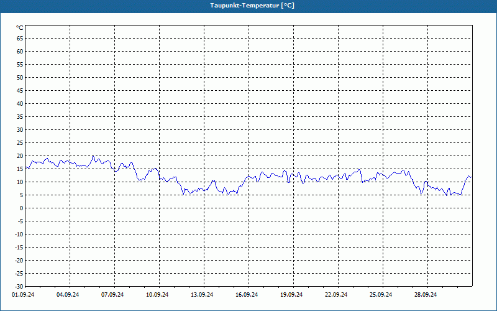Screen dimensions: 497x311
Task: Select the 04.09.24 date label
Action: coord(68,295)
